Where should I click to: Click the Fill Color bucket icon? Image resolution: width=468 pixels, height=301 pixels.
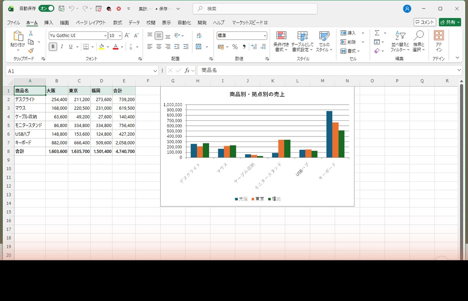tap(101, 47)
